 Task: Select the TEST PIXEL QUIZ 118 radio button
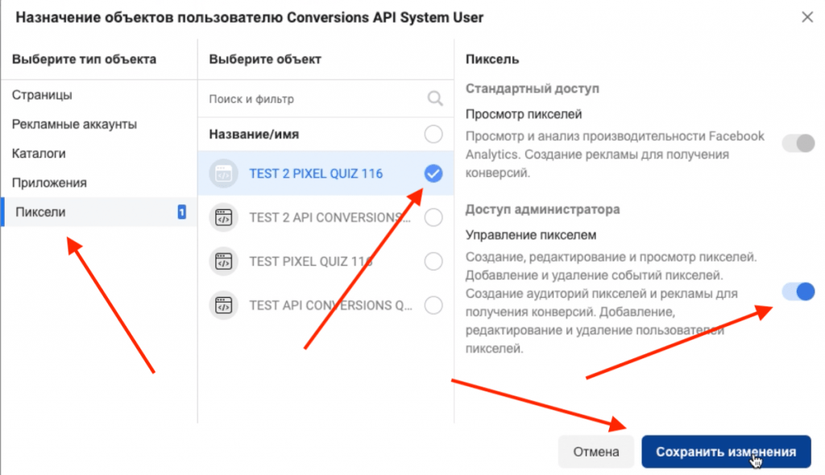click(x=433, y=261)
